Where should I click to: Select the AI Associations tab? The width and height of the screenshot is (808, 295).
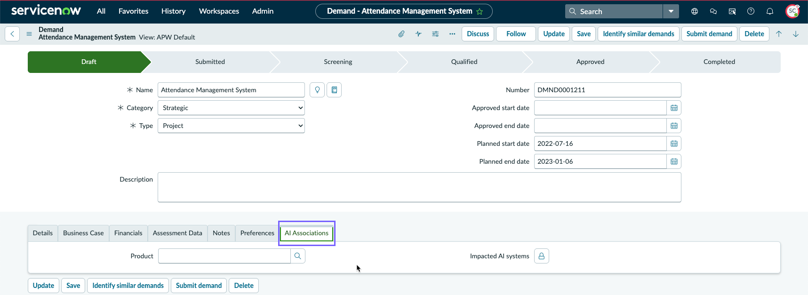[x=307, y=233]
